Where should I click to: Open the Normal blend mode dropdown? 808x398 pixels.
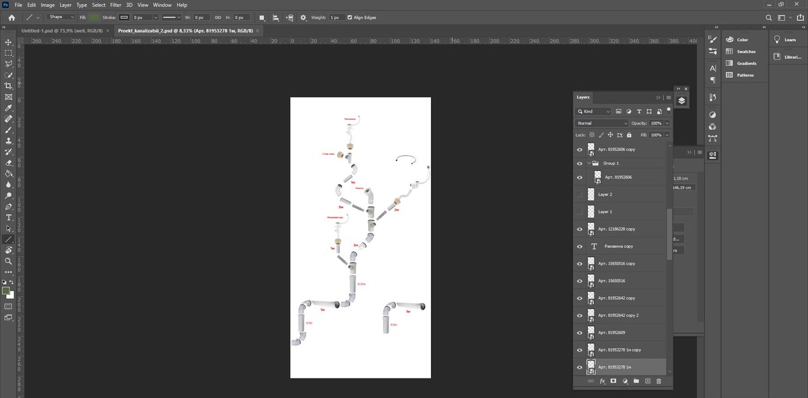click(602, 123)
